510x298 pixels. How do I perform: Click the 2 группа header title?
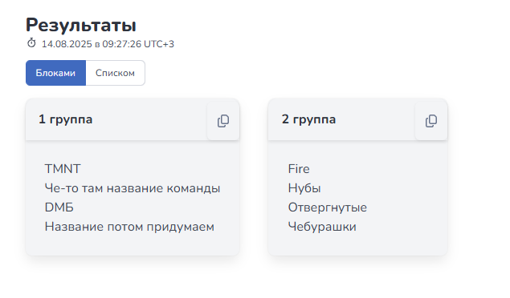pos(308,119)
